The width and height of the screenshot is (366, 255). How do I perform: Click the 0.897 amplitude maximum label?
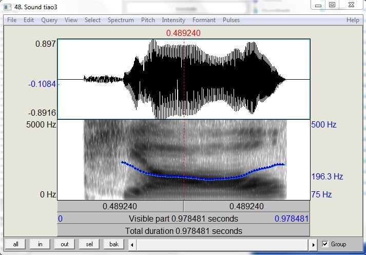click(x=46, y=44)
